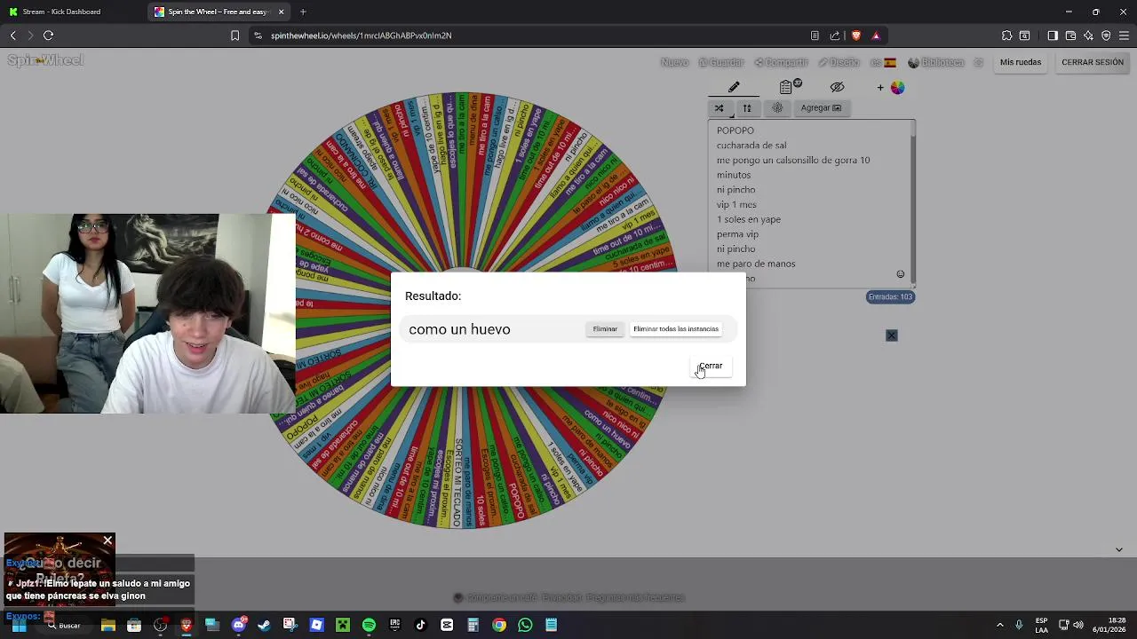Close the Spin the Wheel browser tab
The height and width of the screenshot is (639, 1137).
click(282, 12)
